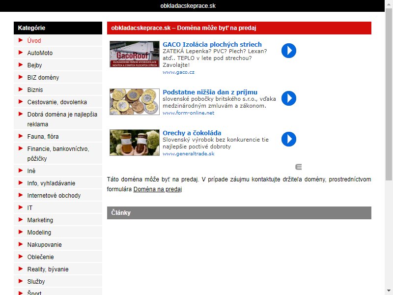Click obkladacskeprace.sk site title in header
This screenshot has height=295, width=393.
188,6
